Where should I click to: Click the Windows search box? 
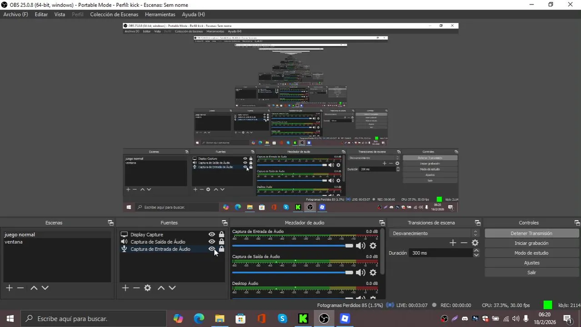(94, 319)
